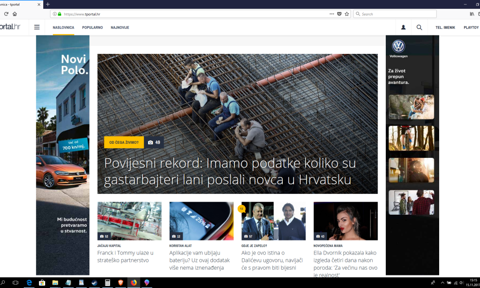The image size is (480, 288).
Task: Open the site info icon in address bar
Action: 54,14
